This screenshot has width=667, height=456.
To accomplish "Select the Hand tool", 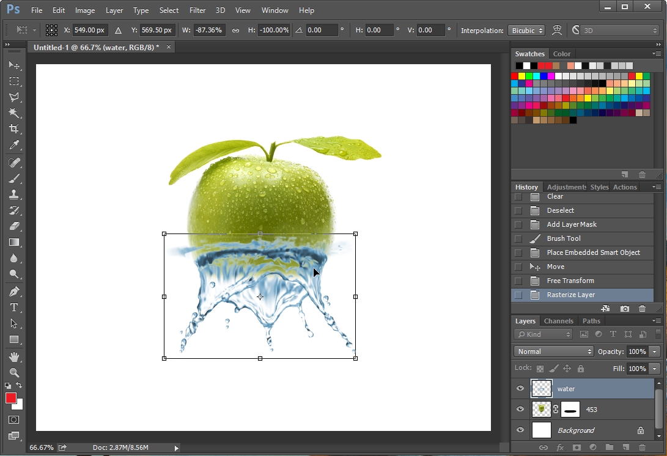I will pyautogui.click(x=14, y=357).
